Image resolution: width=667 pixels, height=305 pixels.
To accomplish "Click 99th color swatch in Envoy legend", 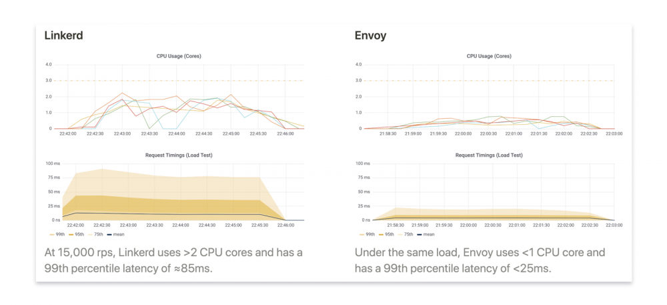I will click(x=361, y=234).
